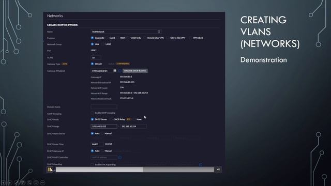331x186 pixels.
Task: Click the DHCP UniFi Controller address field
Action: click(x=103, y=157)
